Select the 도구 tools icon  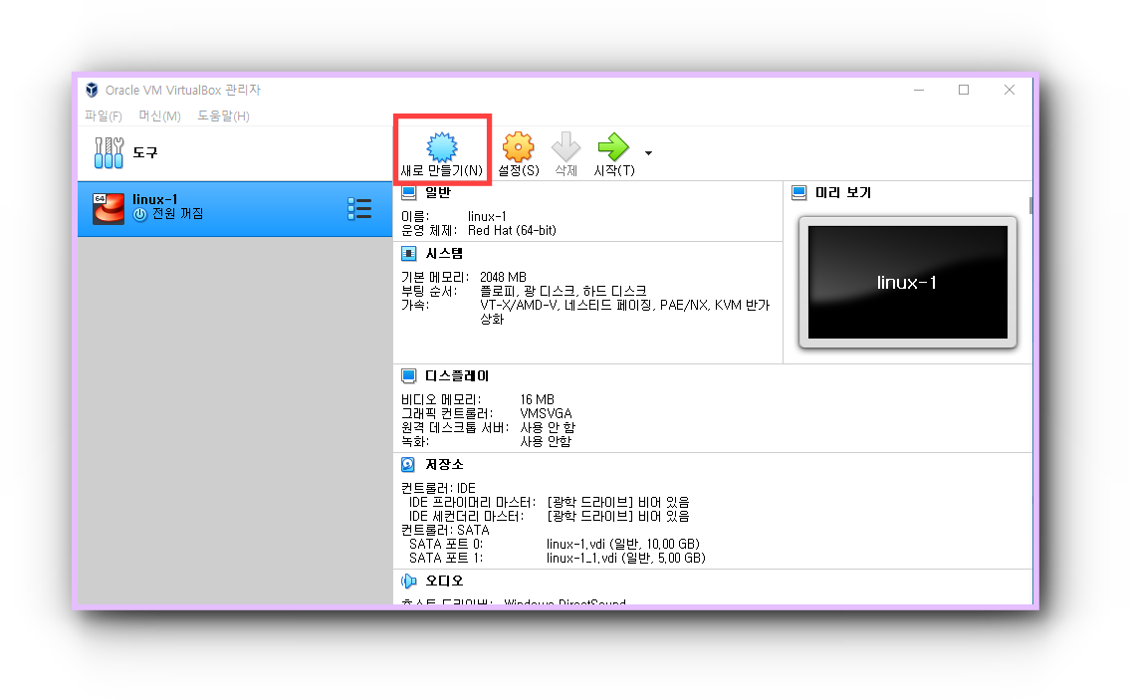coord(109,152)
